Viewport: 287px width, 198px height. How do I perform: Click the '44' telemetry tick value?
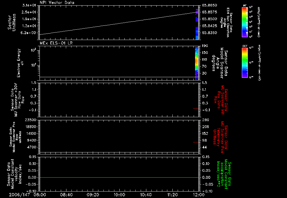tap(204, 147)
